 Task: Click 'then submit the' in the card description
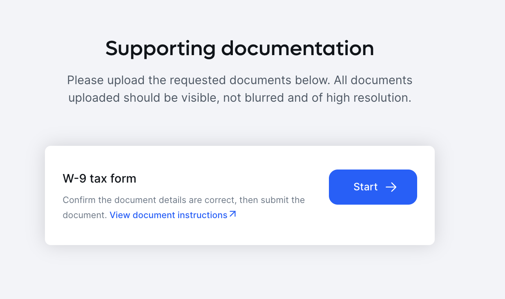272,200
